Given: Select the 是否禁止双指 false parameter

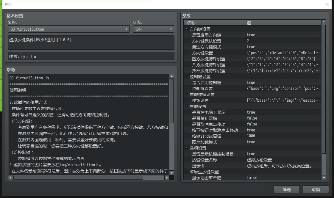Looking at the screenshot, I should coord(252,118).
